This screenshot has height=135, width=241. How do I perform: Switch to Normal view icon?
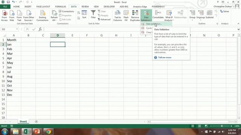(x=192, y=126)
